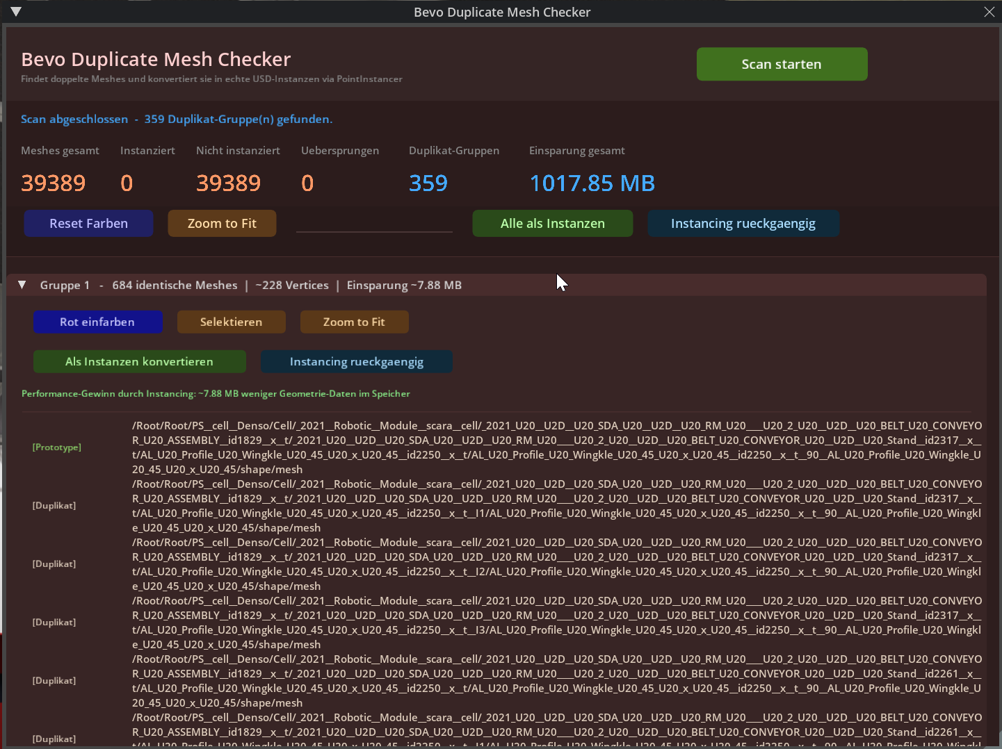This screenshot has height=749, width=1002.
Task: Click the Einsparung gesamt value 1017.85 MB
Action: click(592, 183)
